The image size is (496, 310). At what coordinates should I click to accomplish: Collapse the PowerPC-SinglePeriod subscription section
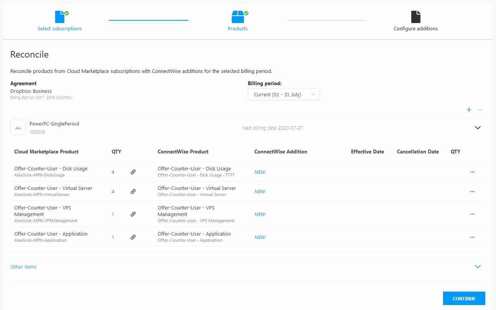tap(478, 128)
